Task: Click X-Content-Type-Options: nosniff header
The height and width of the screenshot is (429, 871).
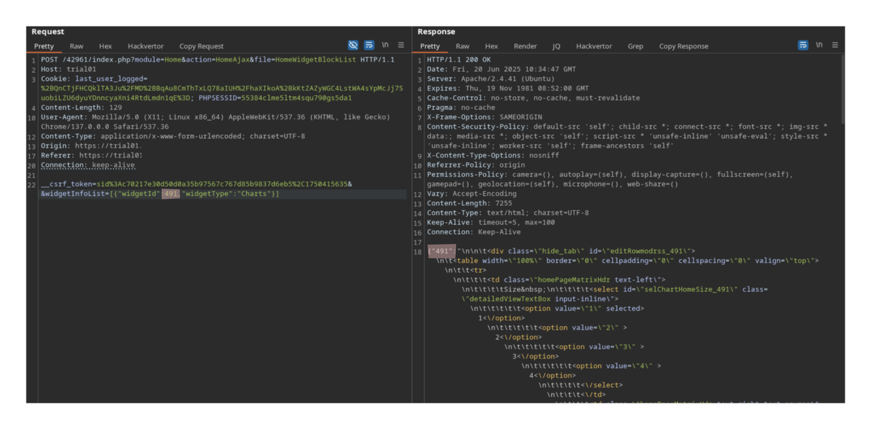Action: (x=493, y=155)
